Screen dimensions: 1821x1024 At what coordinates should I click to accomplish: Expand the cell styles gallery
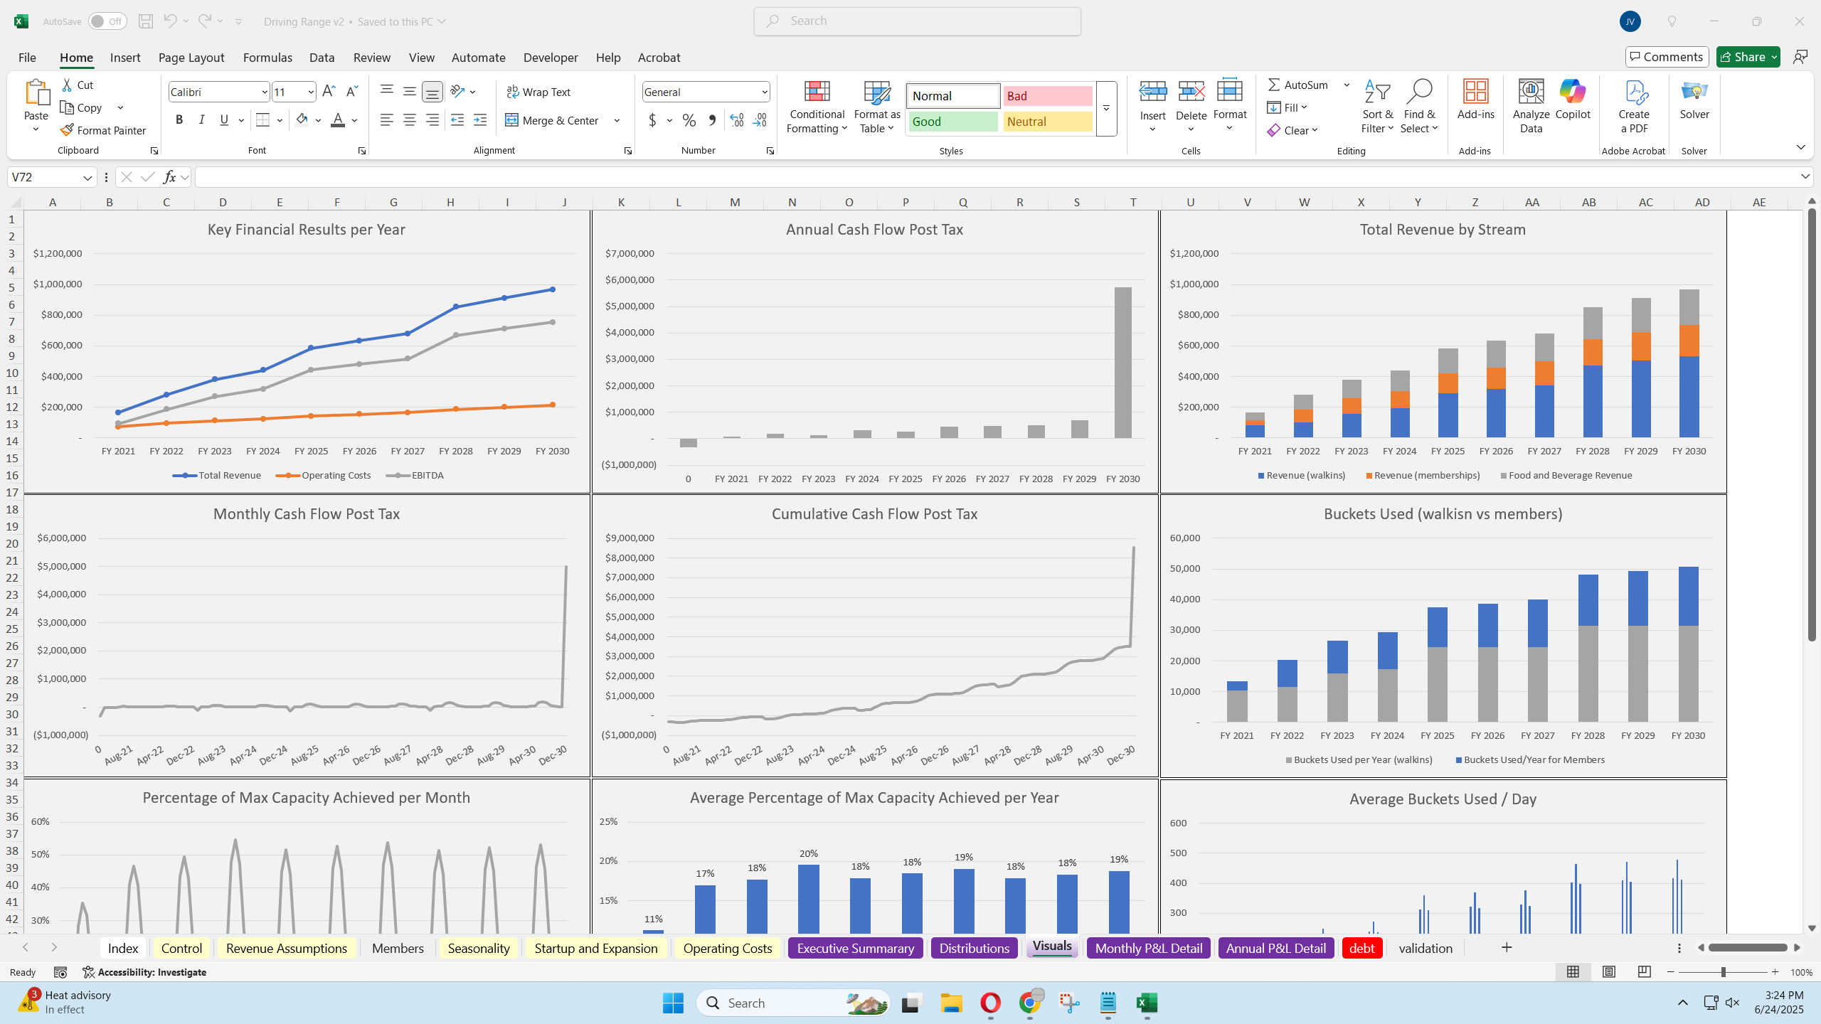[x=1106, y=108]
